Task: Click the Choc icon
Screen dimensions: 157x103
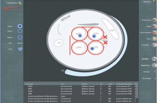Action: coord(154,39)
